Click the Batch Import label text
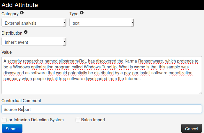Viewport: 204px width, 133px height. click(x=93, y=120)
